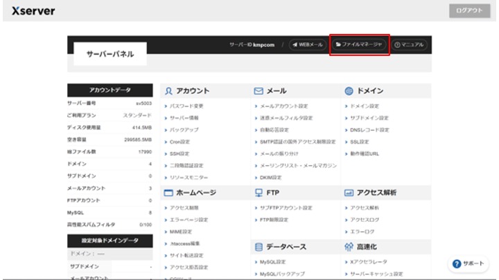
Task: Open メールの振り分け link
Action: pos(279,153)
